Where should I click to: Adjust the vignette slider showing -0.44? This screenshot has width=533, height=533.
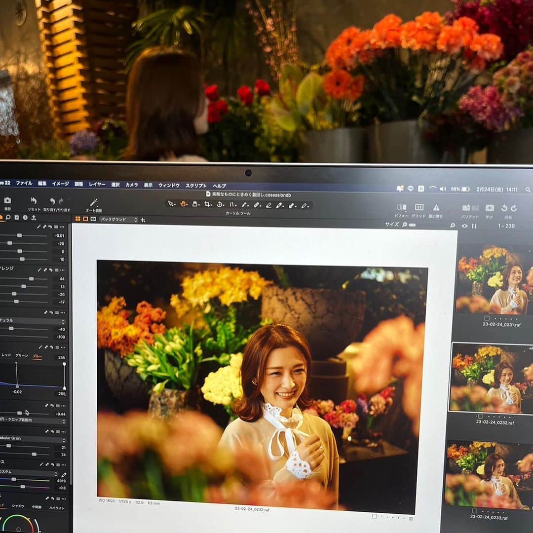[19, 413]
